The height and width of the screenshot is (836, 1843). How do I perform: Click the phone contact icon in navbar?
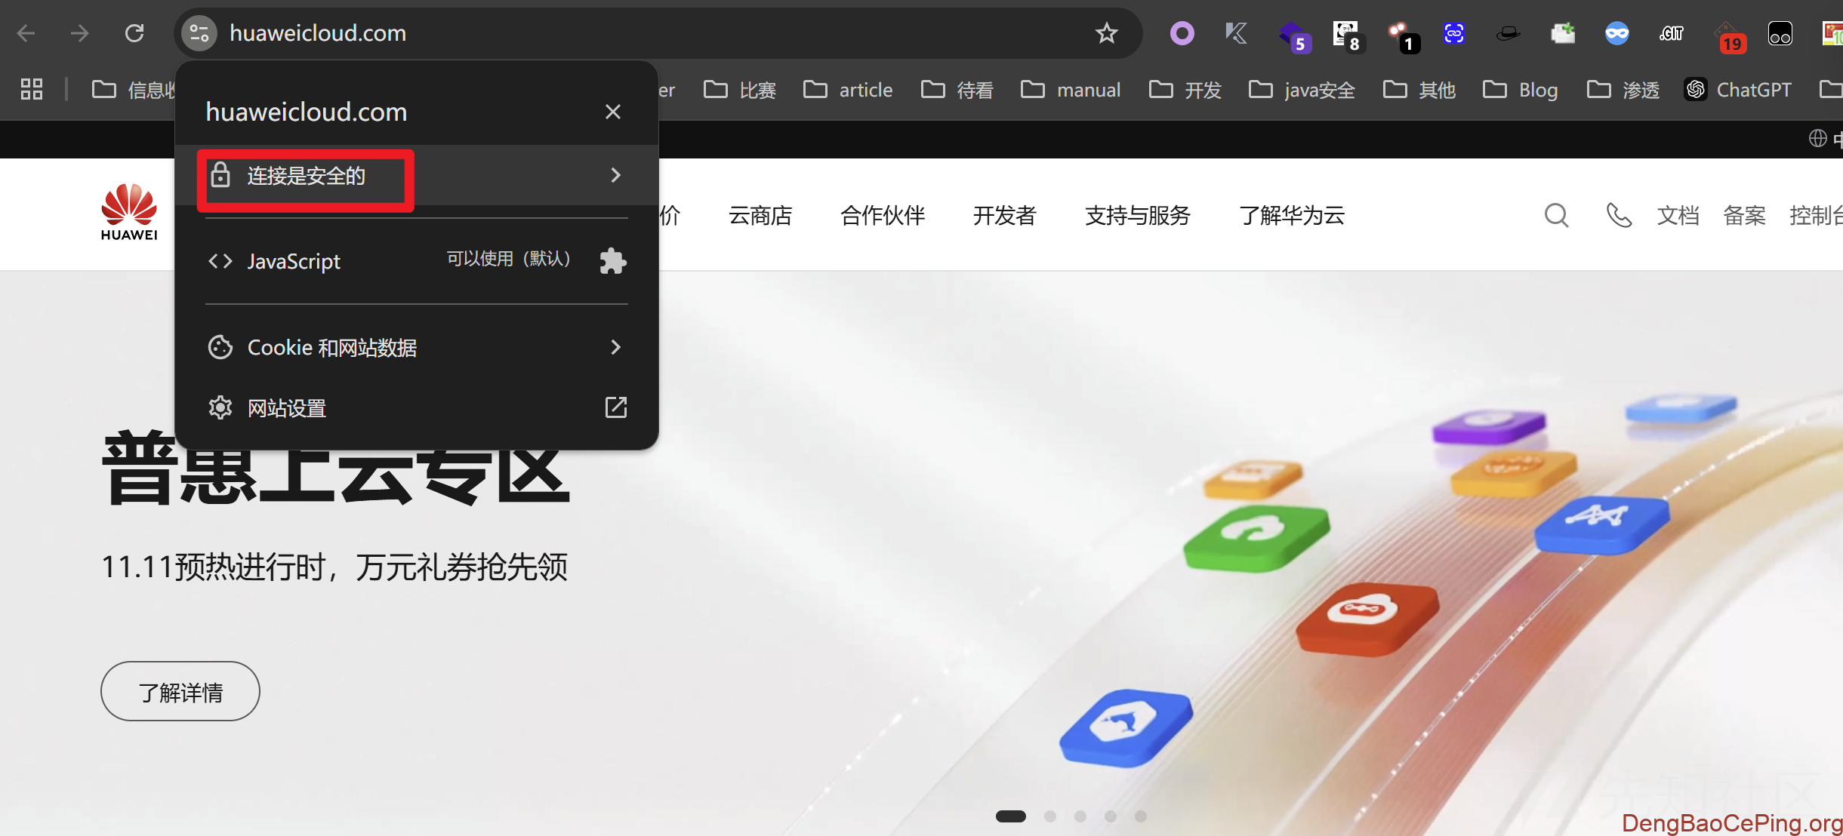click(x=1619, y=216)
